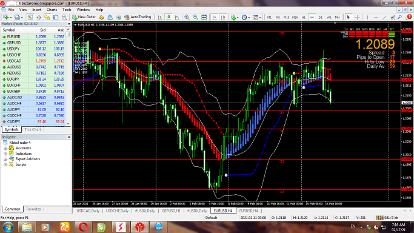Image resolution: width=414 pixels, height=233 pixels.
Task: Select the H1 timeframe
Action: point(303,17)
